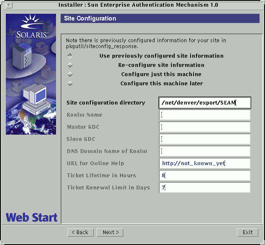The height and width of the screenshot is (245, 265).
Task: Select Use previously configured site information
Action: click(70, 56)
